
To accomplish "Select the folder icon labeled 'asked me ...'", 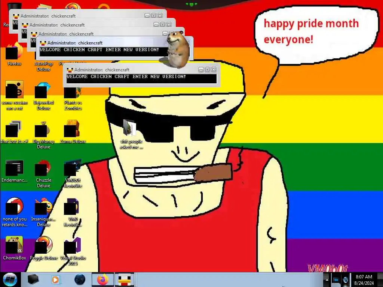I will (131, 134).
